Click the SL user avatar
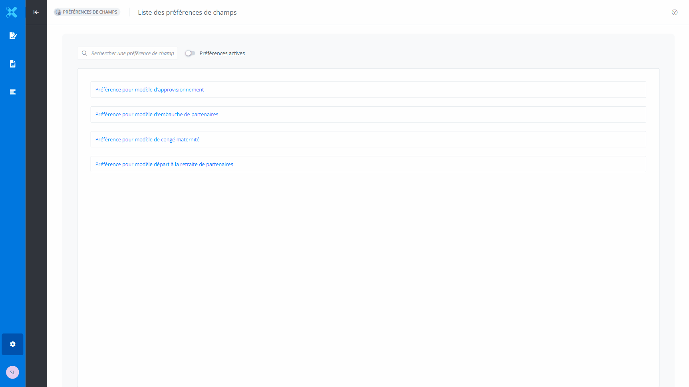The width and height of the screenshot is (689, 387). (12, 372)
